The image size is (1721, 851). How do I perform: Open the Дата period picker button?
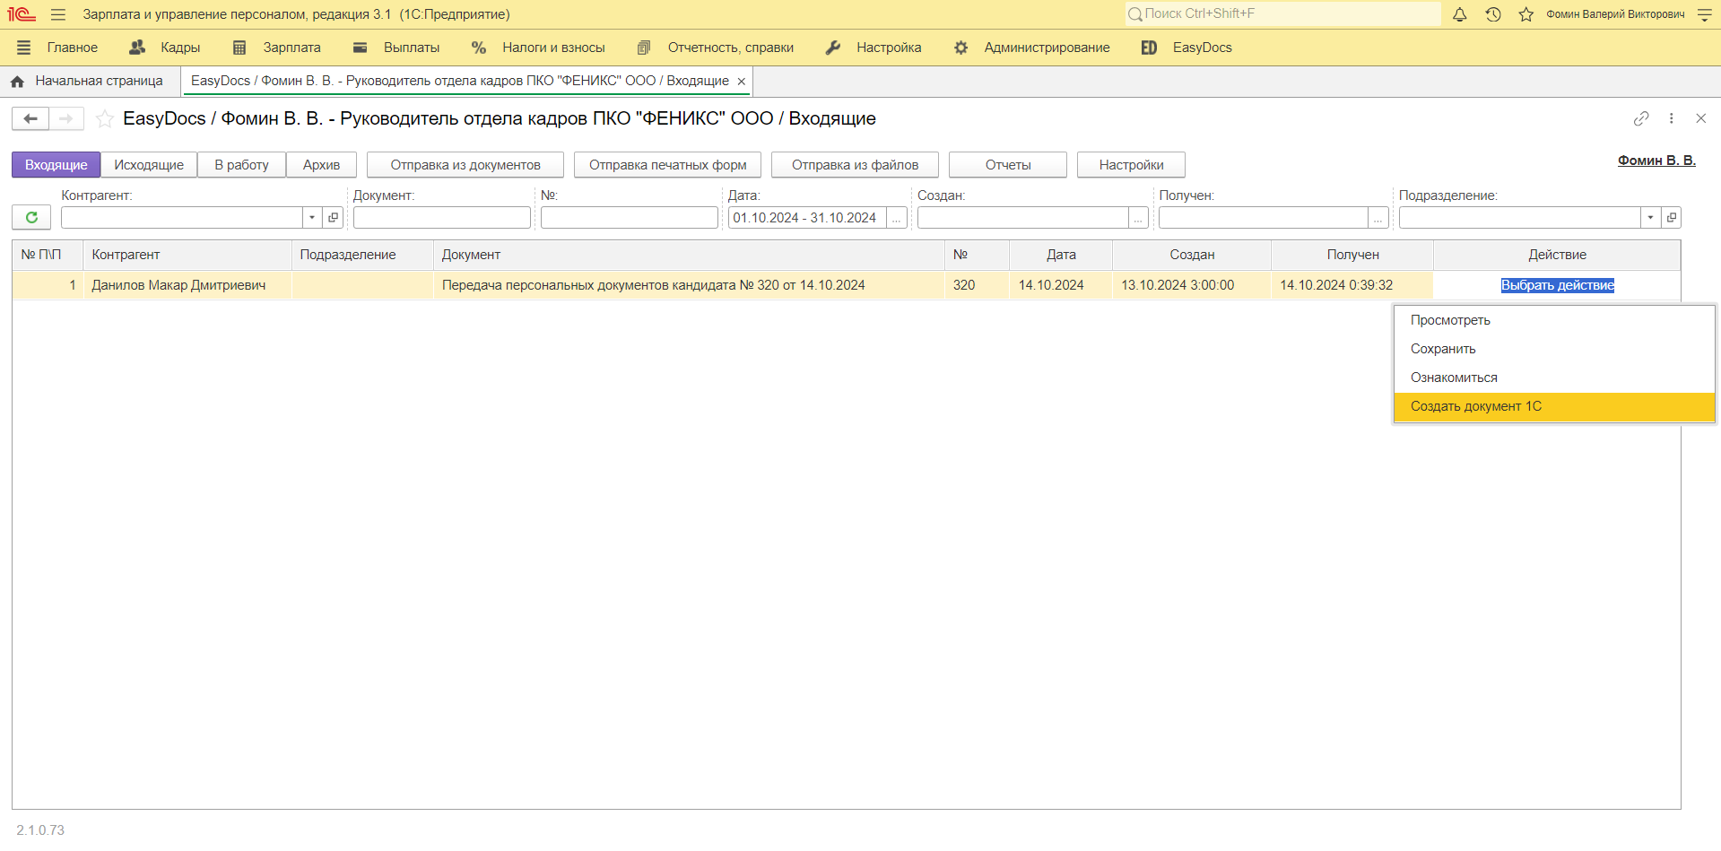[896, 218]
